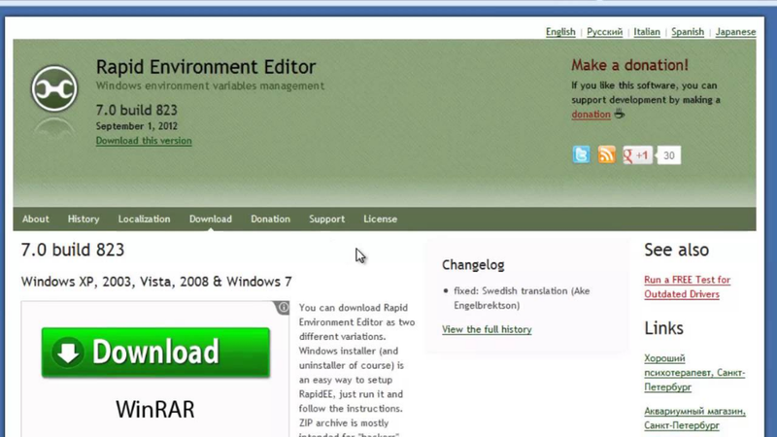Click 'Windows XP, 2003, Vista, 2008 & Windows 7' heading
The image size is (777, 437).
tap(156, 282)
